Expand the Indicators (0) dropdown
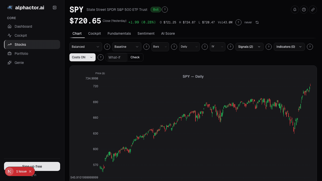The width and height of the screenshot is (322, 181). tap(289, 47)
